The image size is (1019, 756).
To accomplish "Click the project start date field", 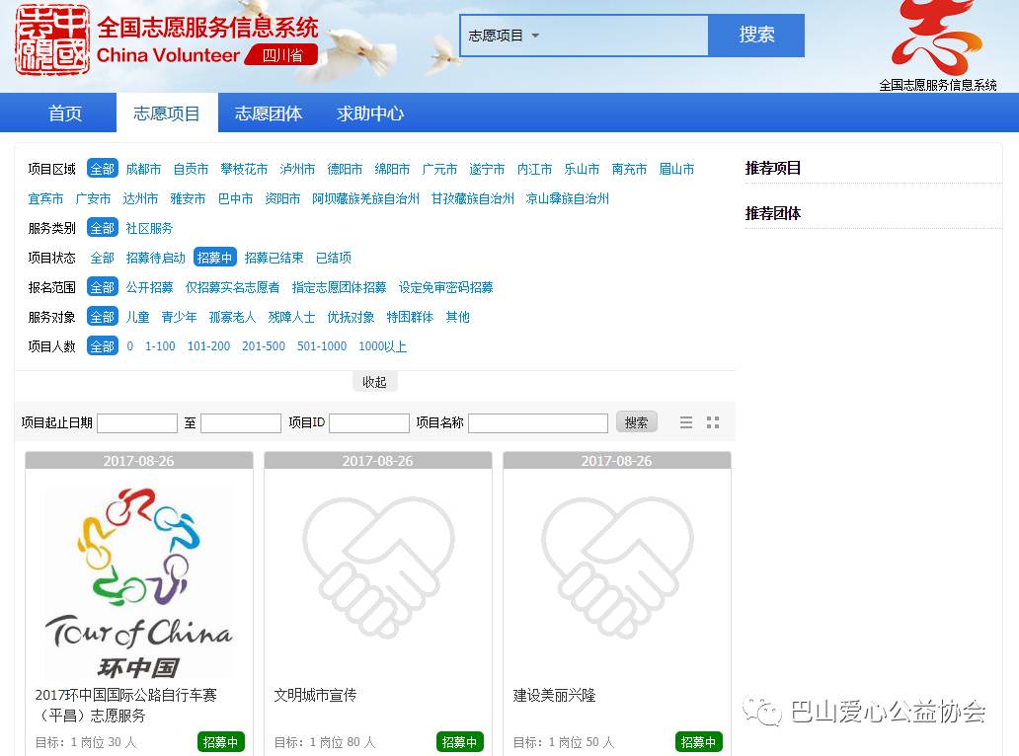I will [x=137, y=423].
